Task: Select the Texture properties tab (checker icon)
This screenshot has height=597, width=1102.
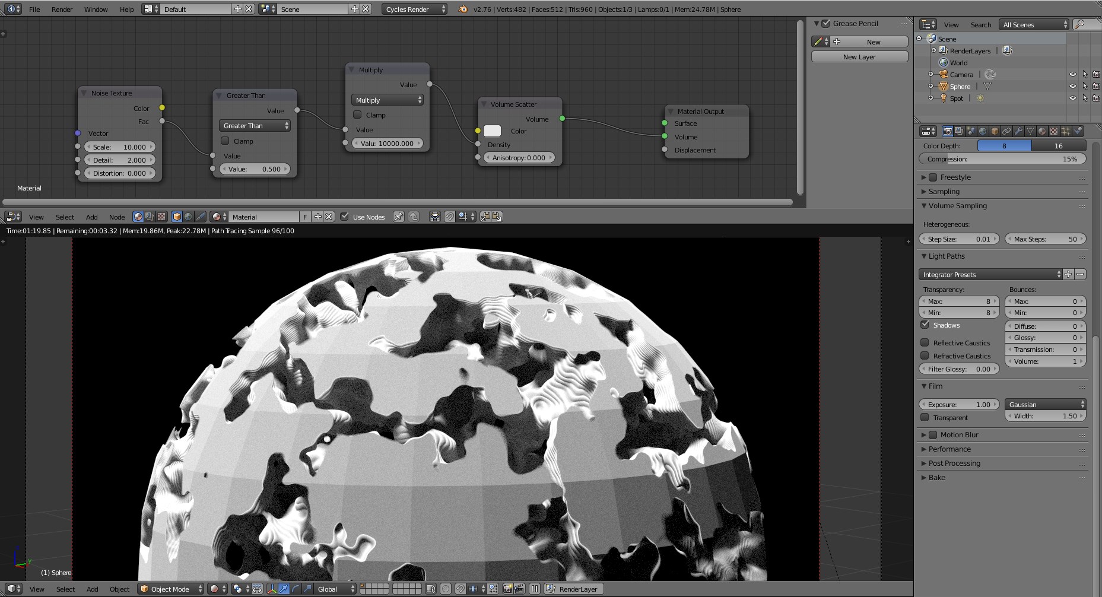Action: coord(1053,131)
